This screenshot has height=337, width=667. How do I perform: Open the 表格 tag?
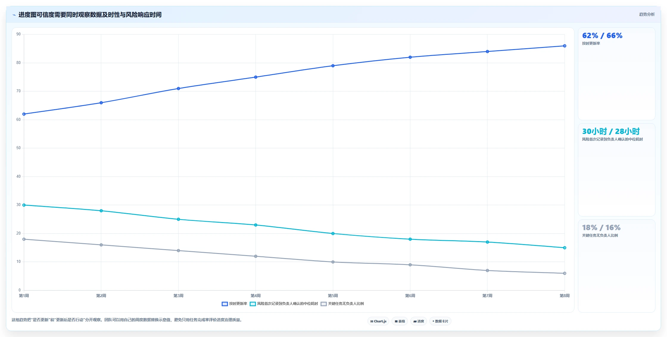tap(400, 321)
